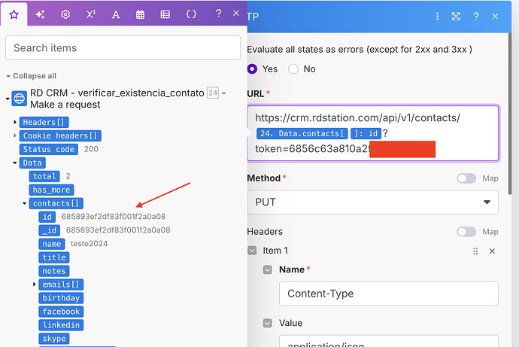Screen dimensions: 519x347
Task: Collapse the Data node
Action: pyautogui.click(x=15, y=163)
